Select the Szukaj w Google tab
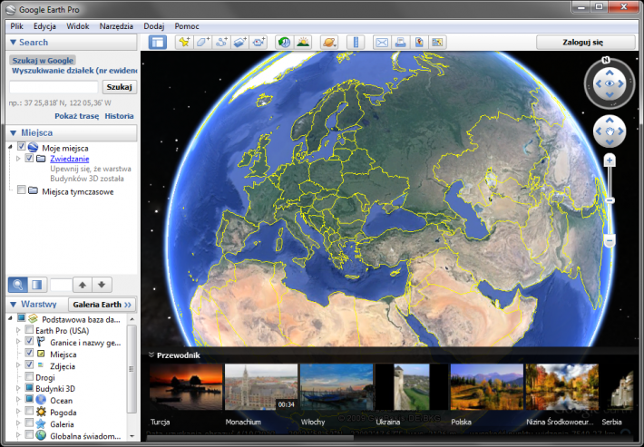The image size is (644, 447). (x=43, y=61)
